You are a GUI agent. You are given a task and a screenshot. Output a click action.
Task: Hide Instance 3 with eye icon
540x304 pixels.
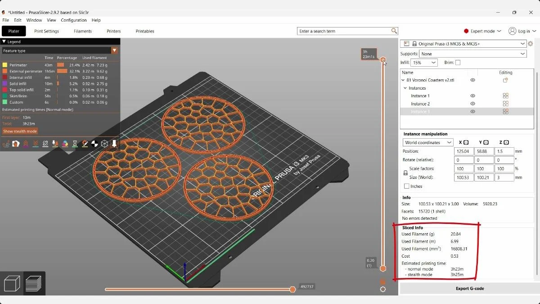pyautogui.click(x=472, y=112)
